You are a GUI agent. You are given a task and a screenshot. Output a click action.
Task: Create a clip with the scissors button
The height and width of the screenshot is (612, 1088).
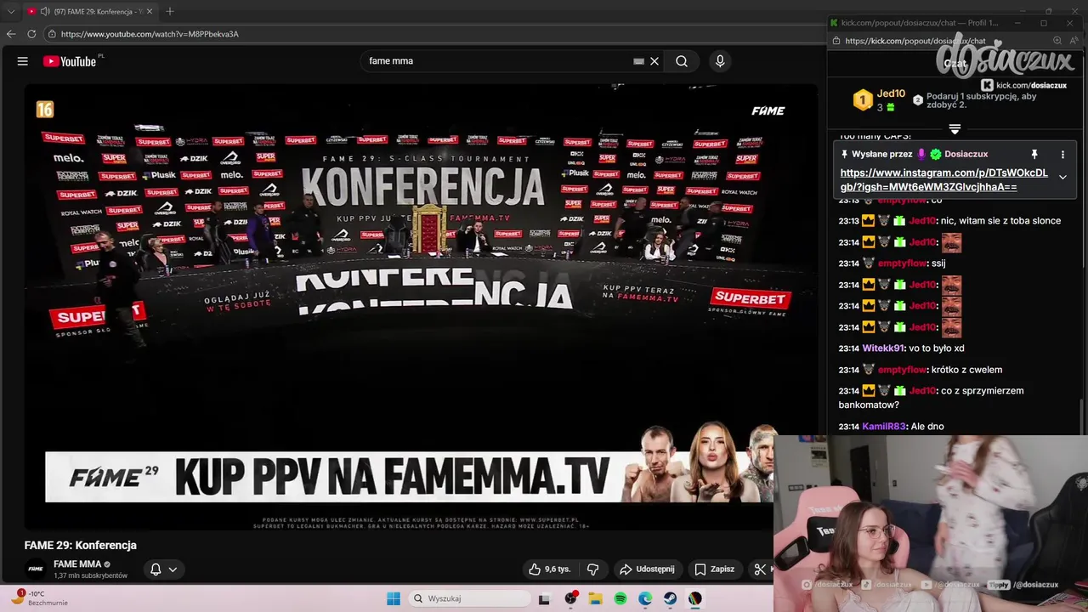pyautogui.click(x=761, y=569)
